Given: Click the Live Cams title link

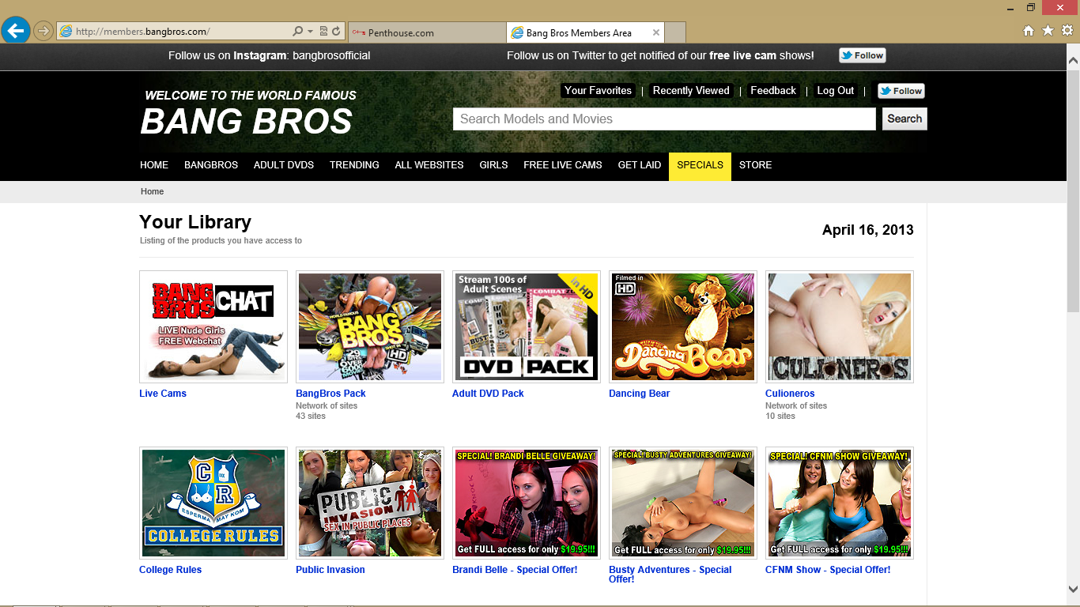Looking at the screenshot, I should pos(163,394).
